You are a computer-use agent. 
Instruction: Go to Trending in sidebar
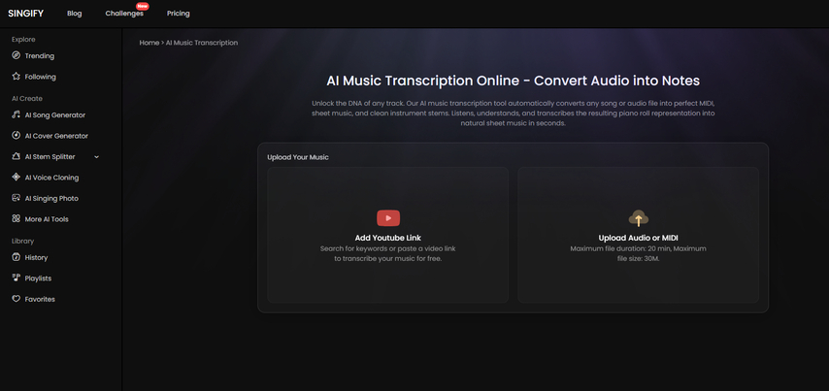[40, 56]
